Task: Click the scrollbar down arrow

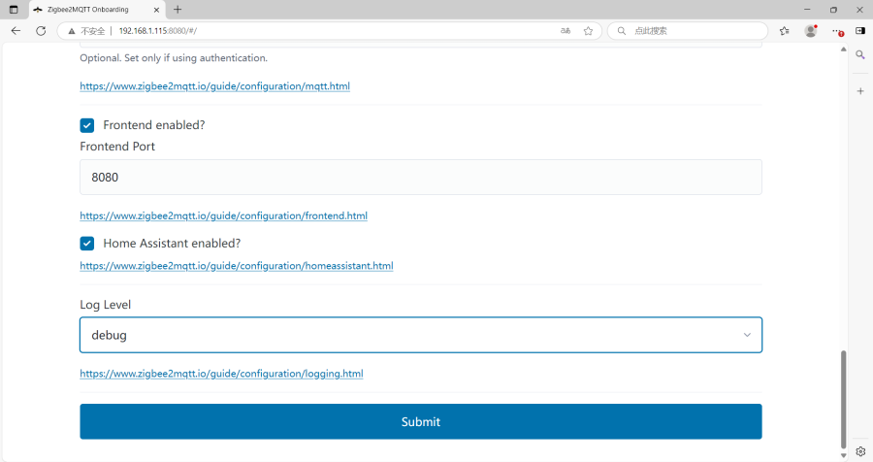Action: [x=844, y=455]
